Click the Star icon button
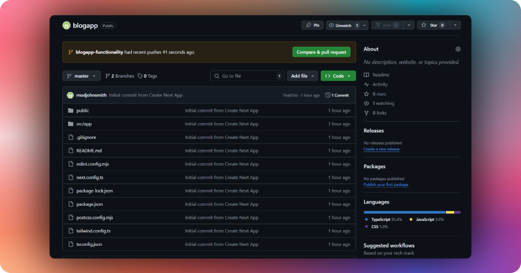 pyautogui.click(x=424, y=26)
